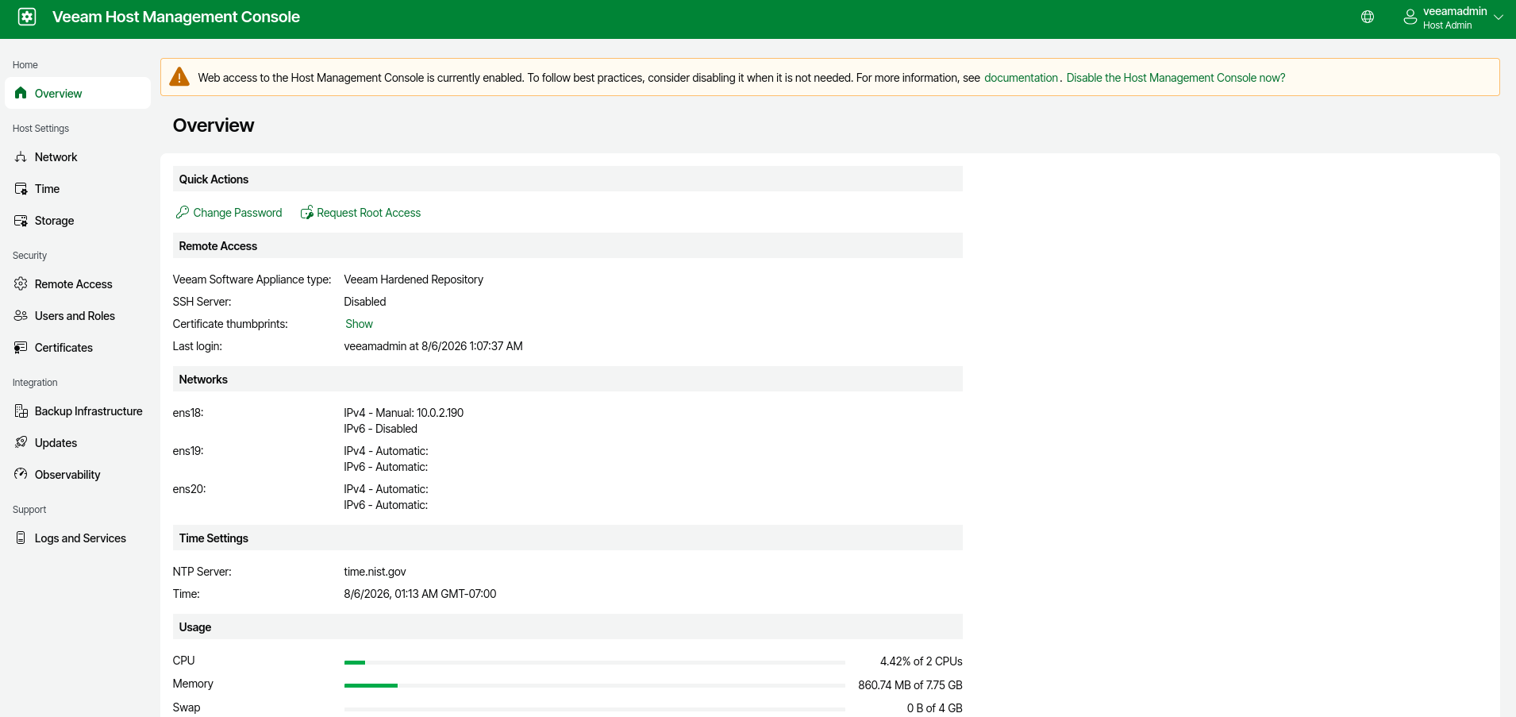This screenshot has height=717, width=1516.
Task: Click the Remote Access section header
Action: 568,246
